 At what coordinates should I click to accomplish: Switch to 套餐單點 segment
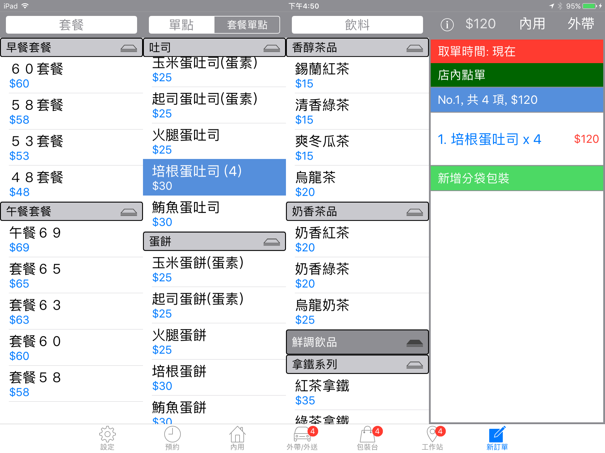pos(247,24)
